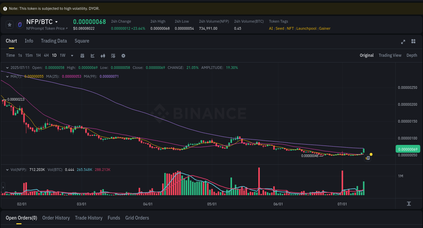The image size is (423, 228).
Task: Keep Original chart mode selected
Action: [366, 55]
